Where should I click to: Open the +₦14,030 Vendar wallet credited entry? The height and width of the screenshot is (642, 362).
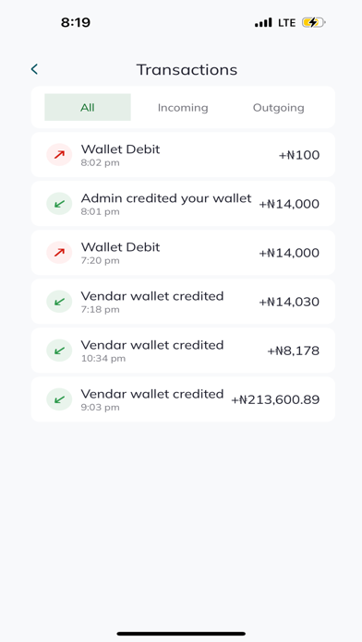[183, 302]
